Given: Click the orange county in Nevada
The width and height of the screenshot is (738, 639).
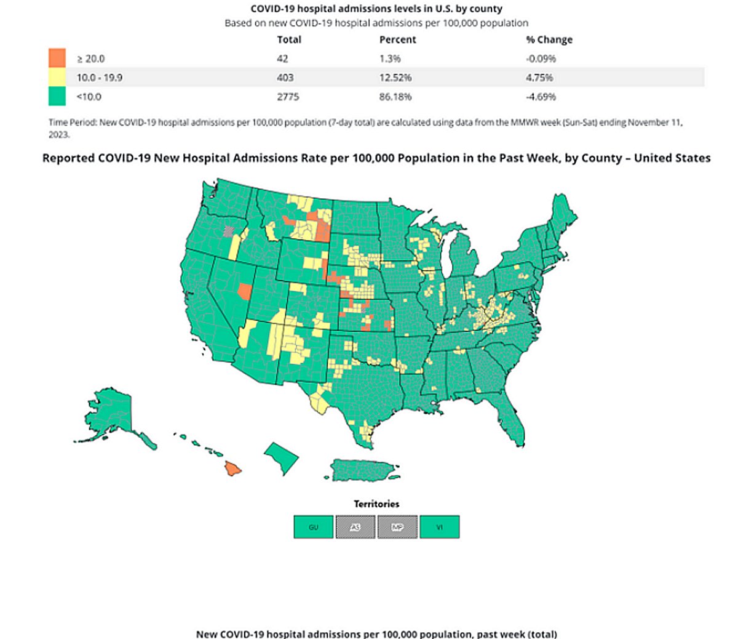Looking at the screenshot, I should (244, 290).
